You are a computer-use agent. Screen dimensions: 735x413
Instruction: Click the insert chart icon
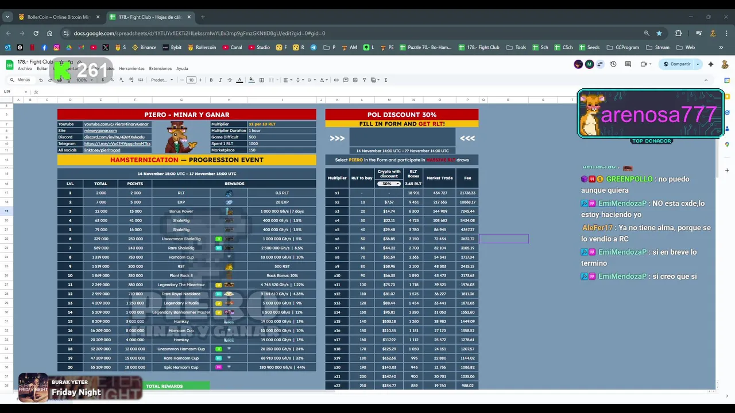(x=355, y=80)
